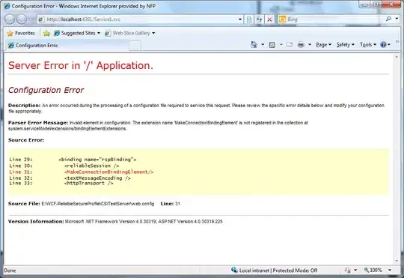Click the Refresh page icon
This screenshot has width=404, height=278.
click(x=259, y=19)
